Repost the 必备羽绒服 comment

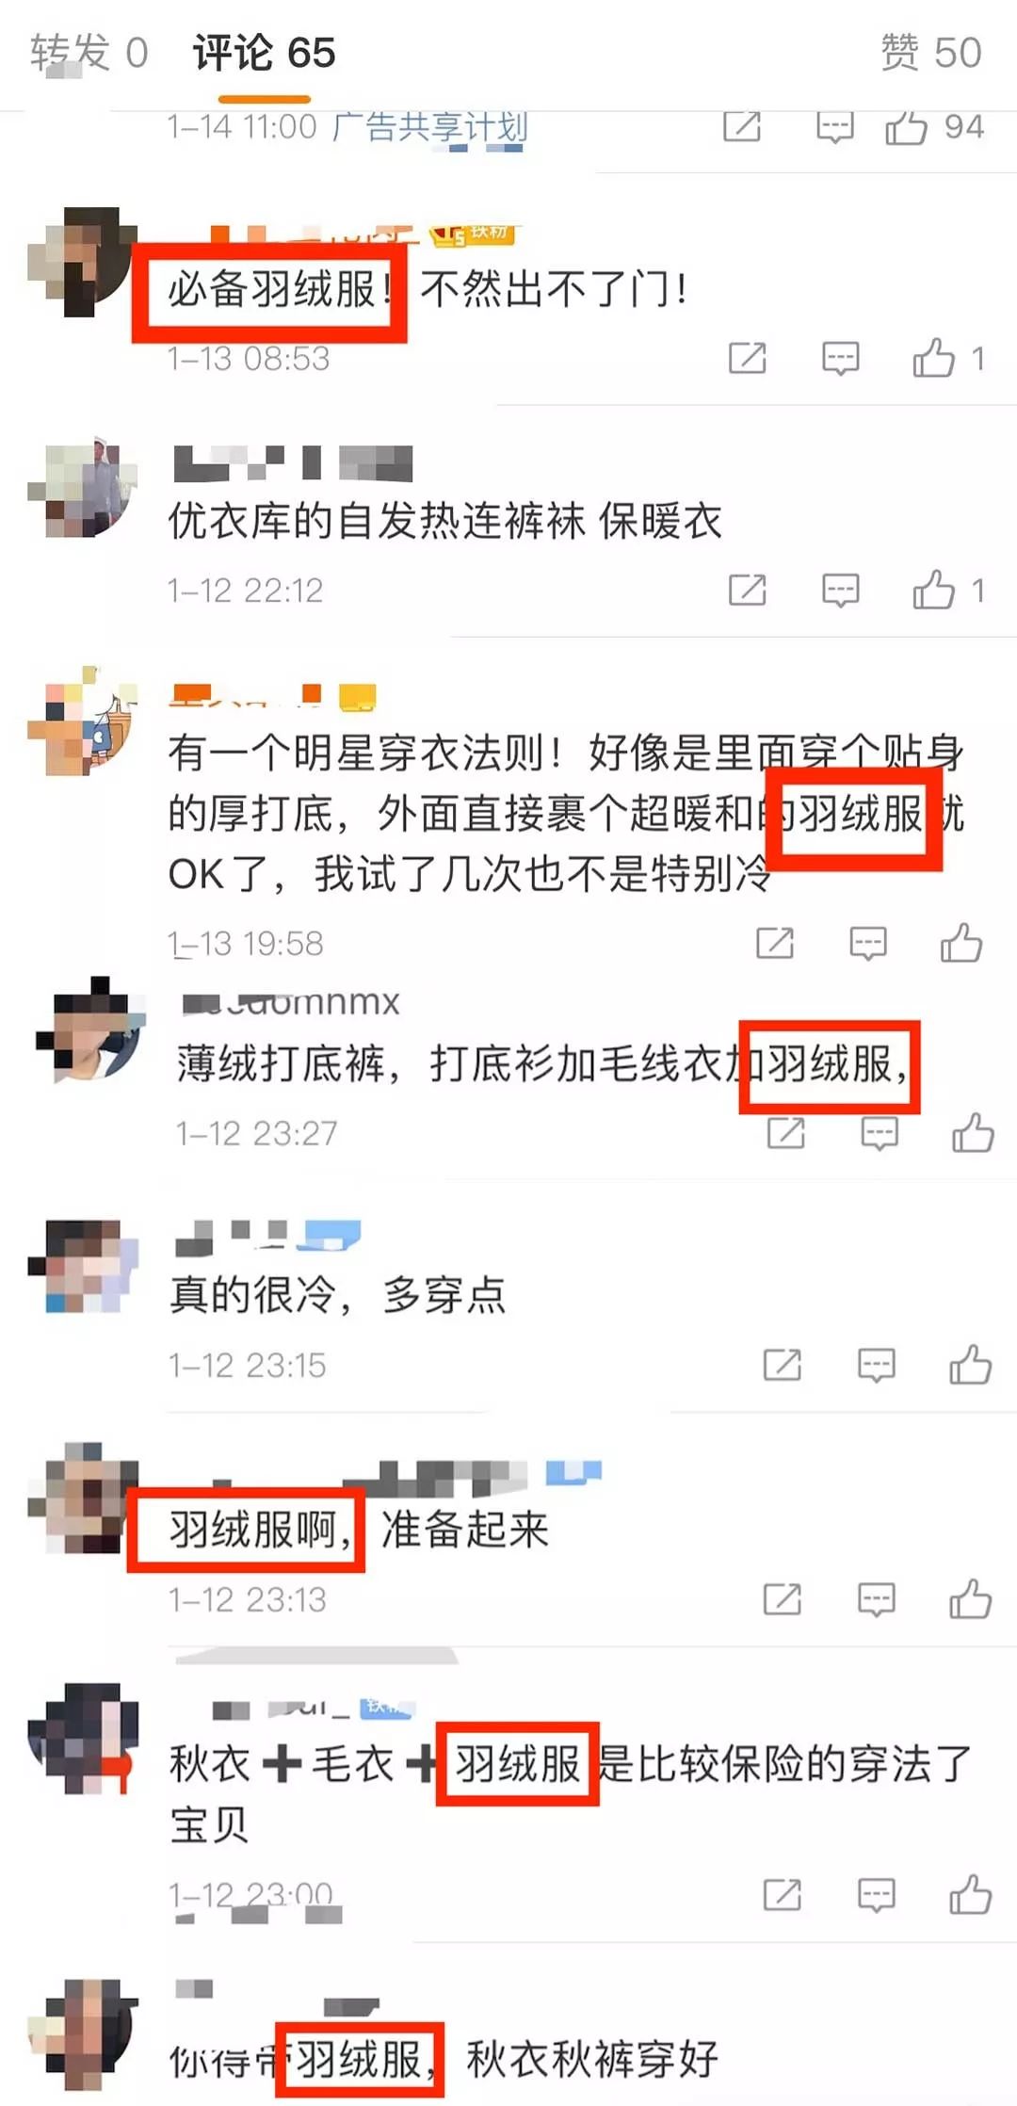point(747,358)
